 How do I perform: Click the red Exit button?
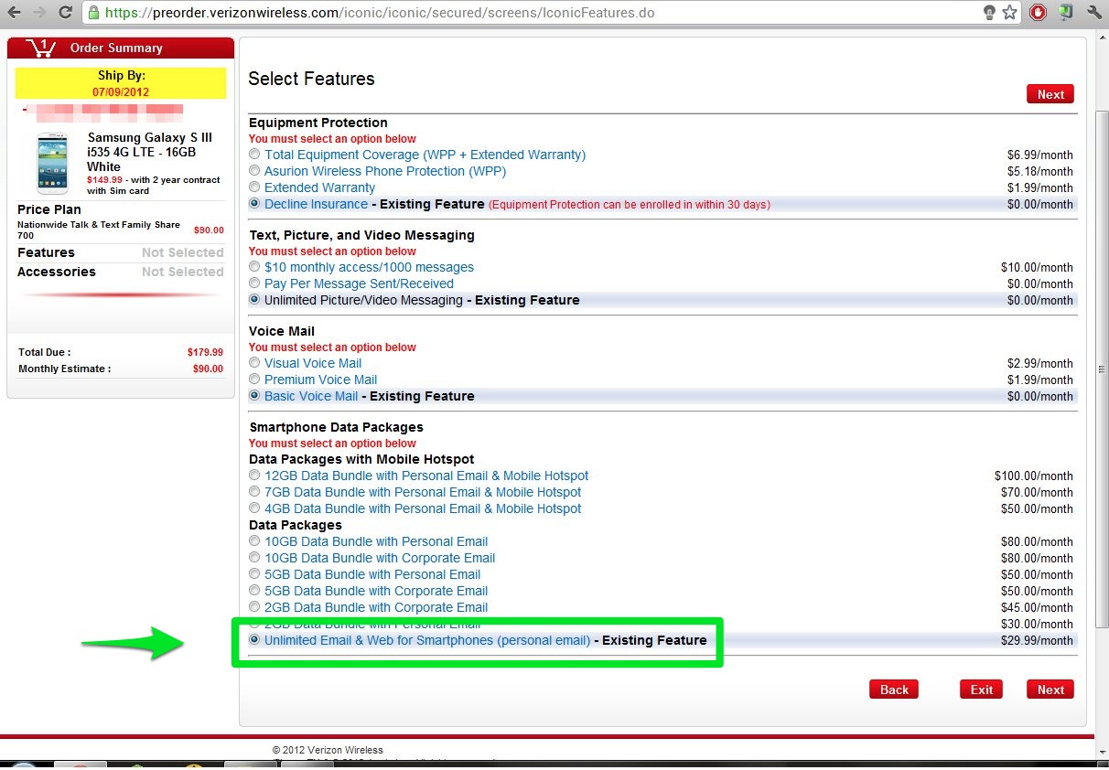[981, 690]
